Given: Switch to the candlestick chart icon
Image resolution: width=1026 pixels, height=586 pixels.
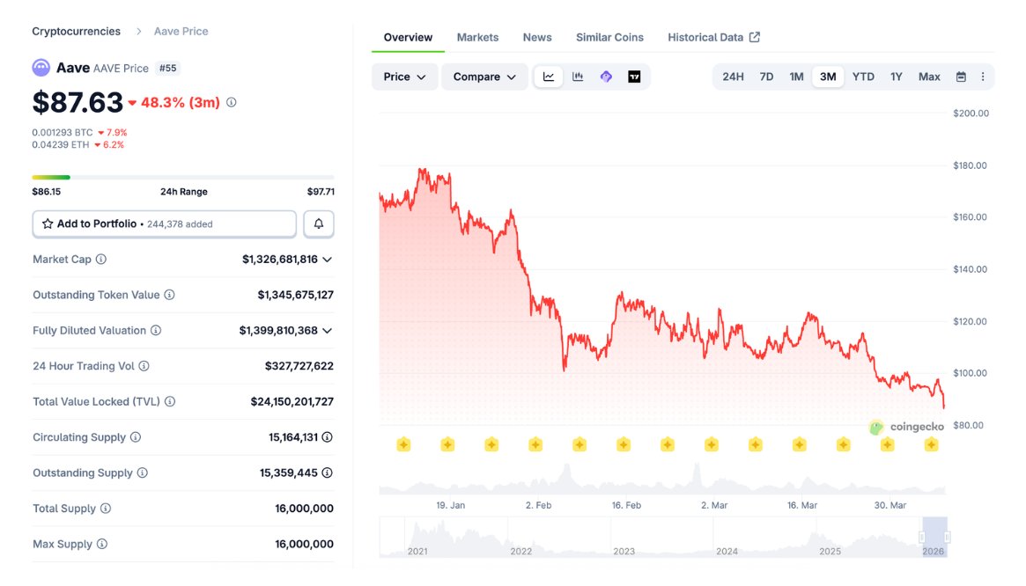Looking at the screenshot, I should click(578, 77).
